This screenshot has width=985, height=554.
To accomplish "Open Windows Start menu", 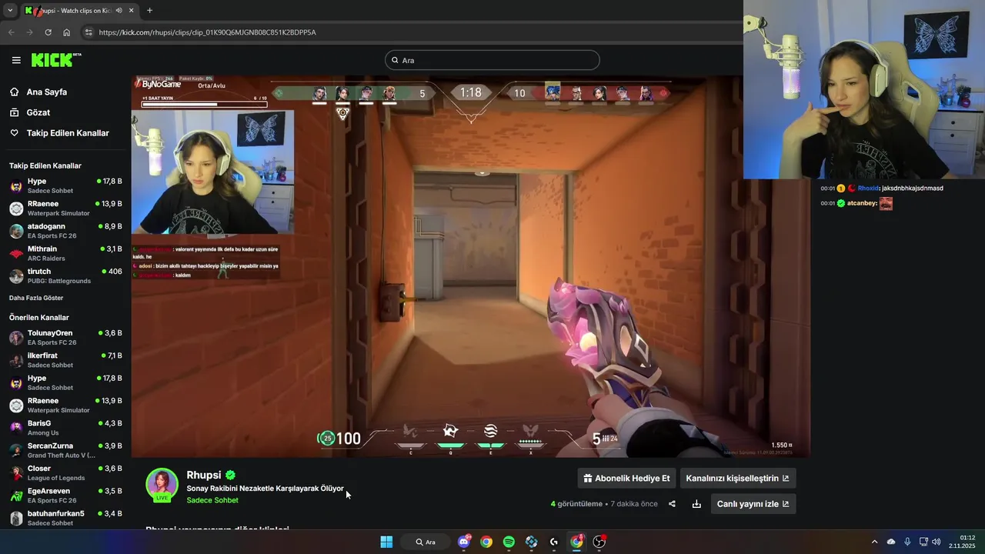I will (x=386, y=542).
